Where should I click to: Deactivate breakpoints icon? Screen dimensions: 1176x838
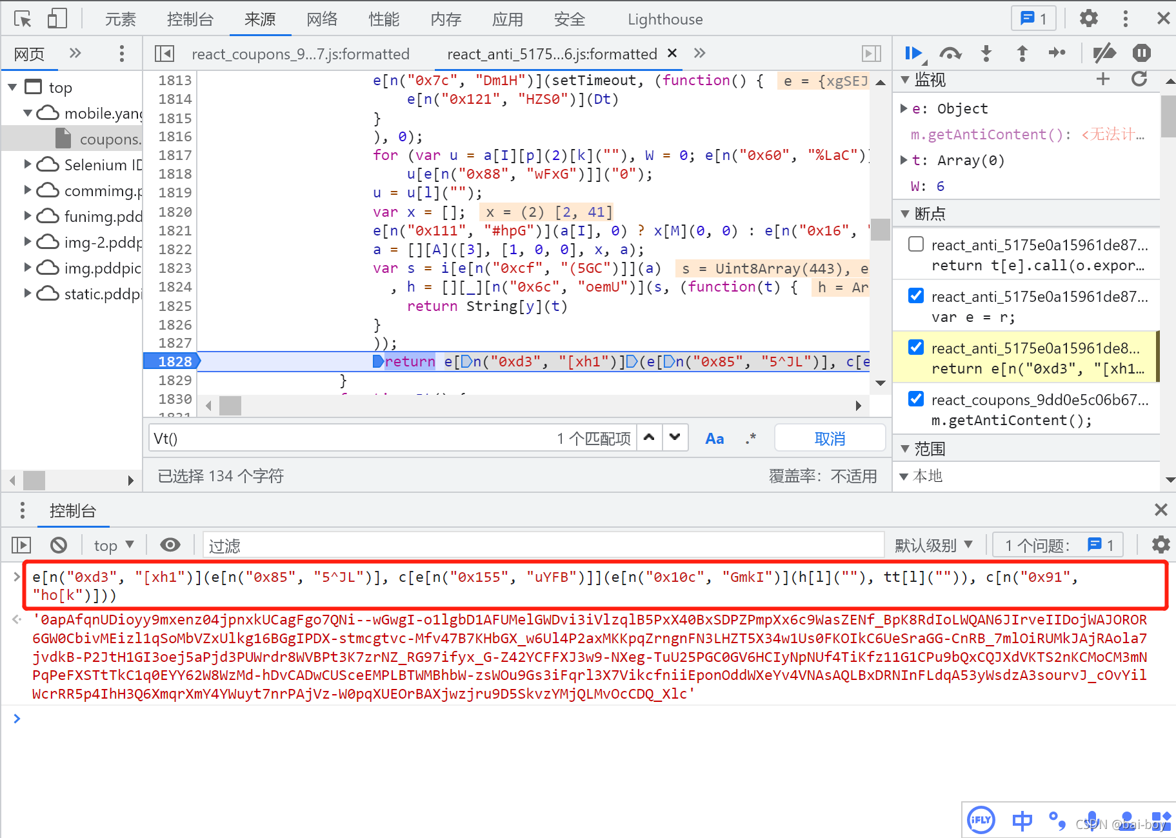(x=1104, y=54)
